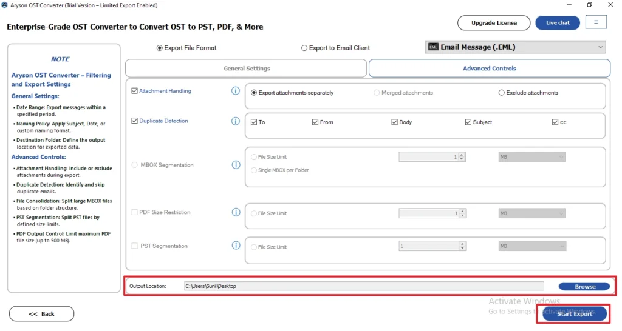Uncheck the From duplicate field

[315, 122]
